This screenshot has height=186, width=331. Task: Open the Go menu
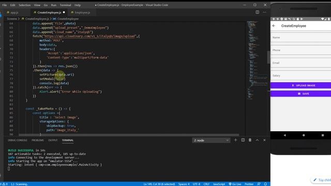46,5
